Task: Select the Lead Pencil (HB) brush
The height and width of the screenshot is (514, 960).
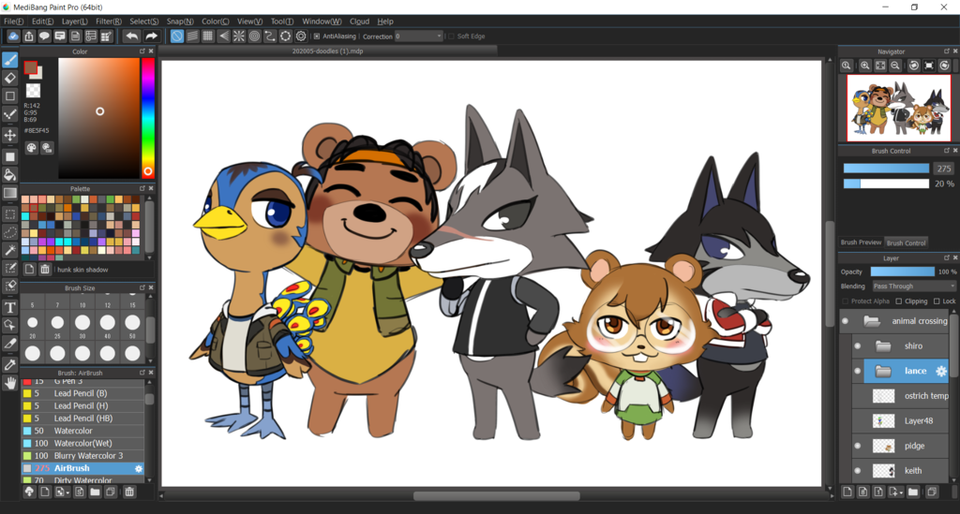Action: pos(82,419)
